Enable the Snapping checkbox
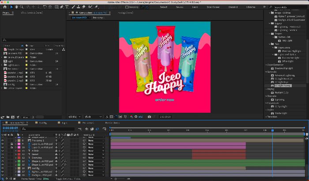Viewport: 309px width, 181px height. tap(127, 7)
